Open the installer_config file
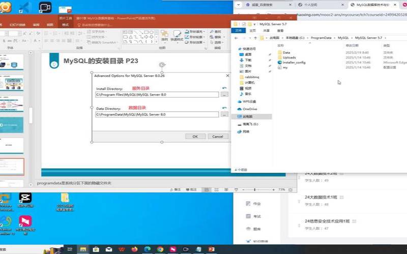This screenshot has height=254, width=407. pos(294,62)
